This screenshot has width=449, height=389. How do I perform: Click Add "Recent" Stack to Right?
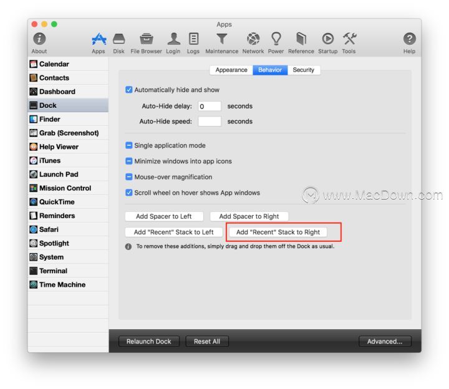coord(278,232)
